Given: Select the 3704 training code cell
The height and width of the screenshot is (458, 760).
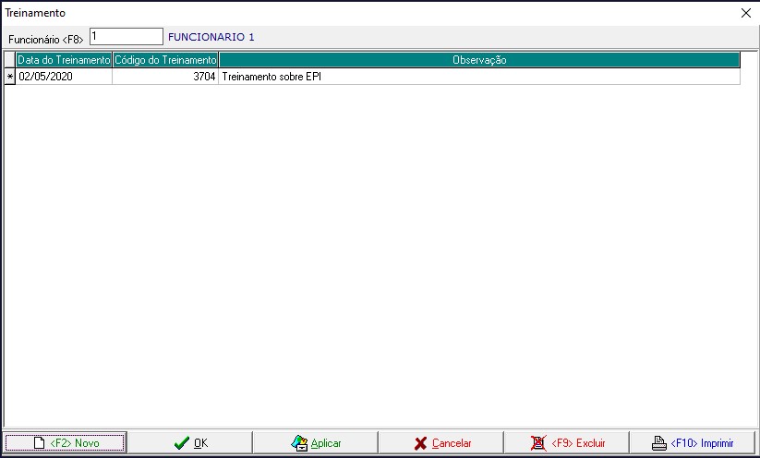Looking at the screenshot, I should tap(165, 77).
